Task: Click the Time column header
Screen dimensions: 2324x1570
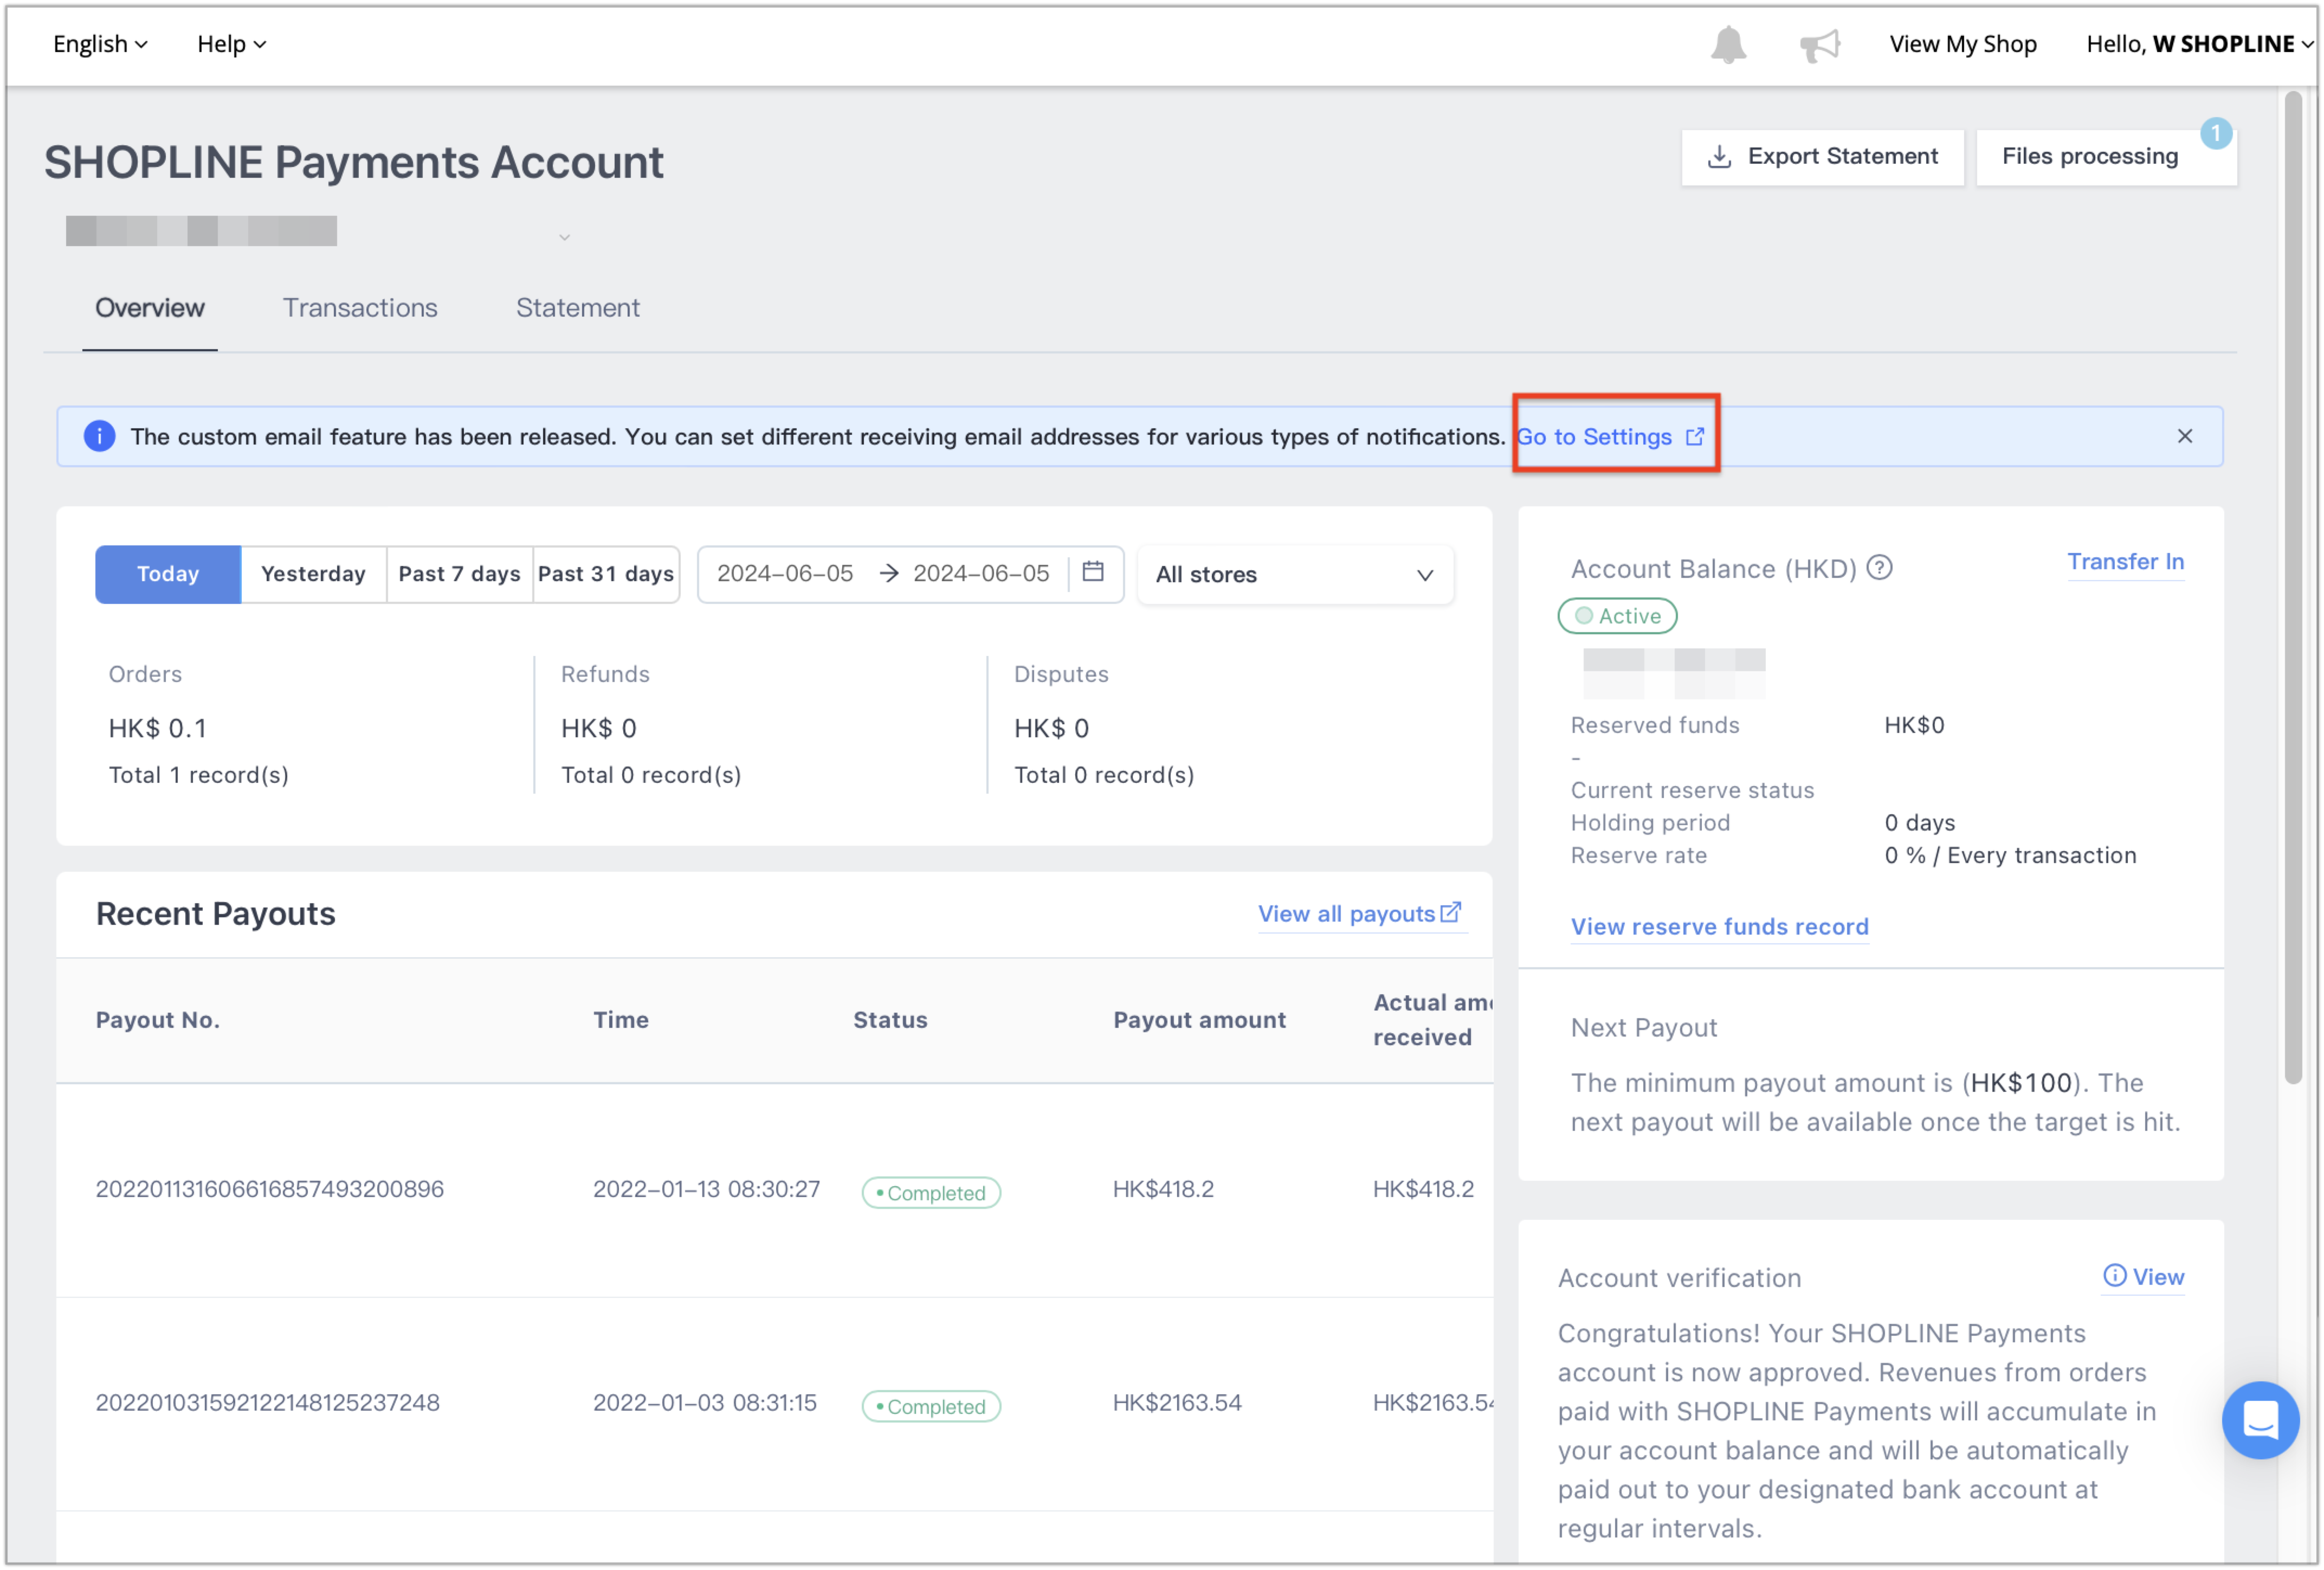Action: pos(621,1020)
